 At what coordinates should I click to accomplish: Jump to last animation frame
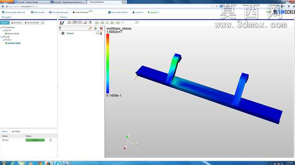[118, 23]
